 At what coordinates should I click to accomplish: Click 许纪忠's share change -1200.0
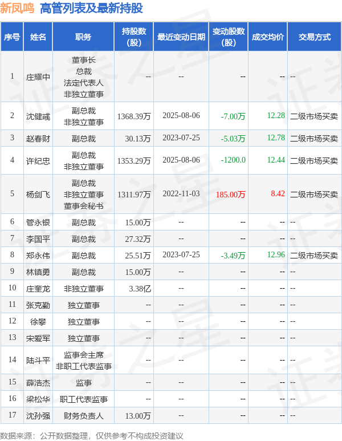233,160
